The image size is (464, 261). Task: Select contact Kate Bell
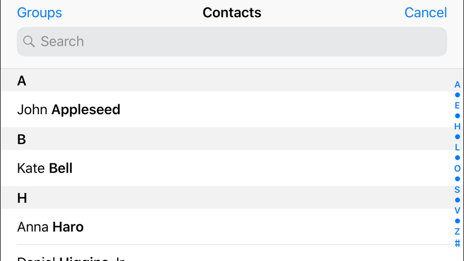(226, 168)
